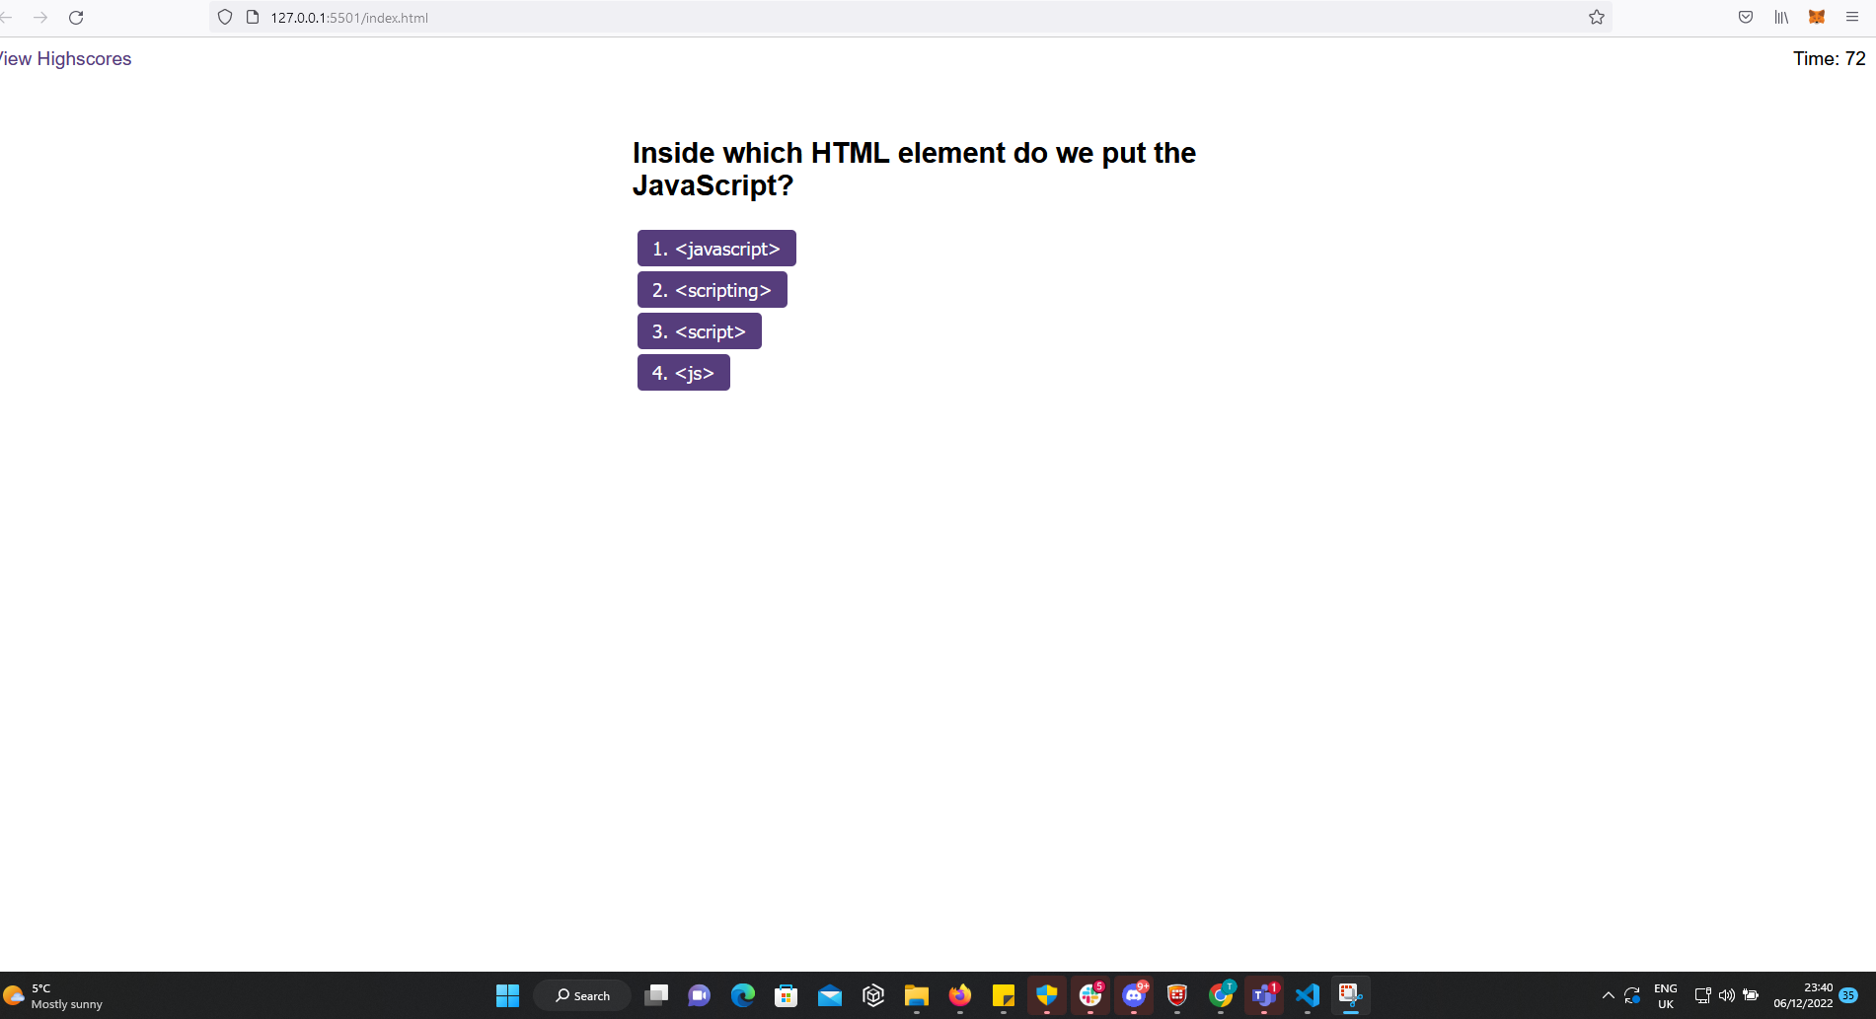The height and width of the screenshot is (1019, 1876).
Task: Click the page info icon beside the URL
Action: tap(253, 17)
